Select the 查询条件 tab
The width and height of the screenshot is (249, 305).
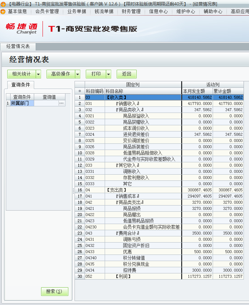click(21, 85)
